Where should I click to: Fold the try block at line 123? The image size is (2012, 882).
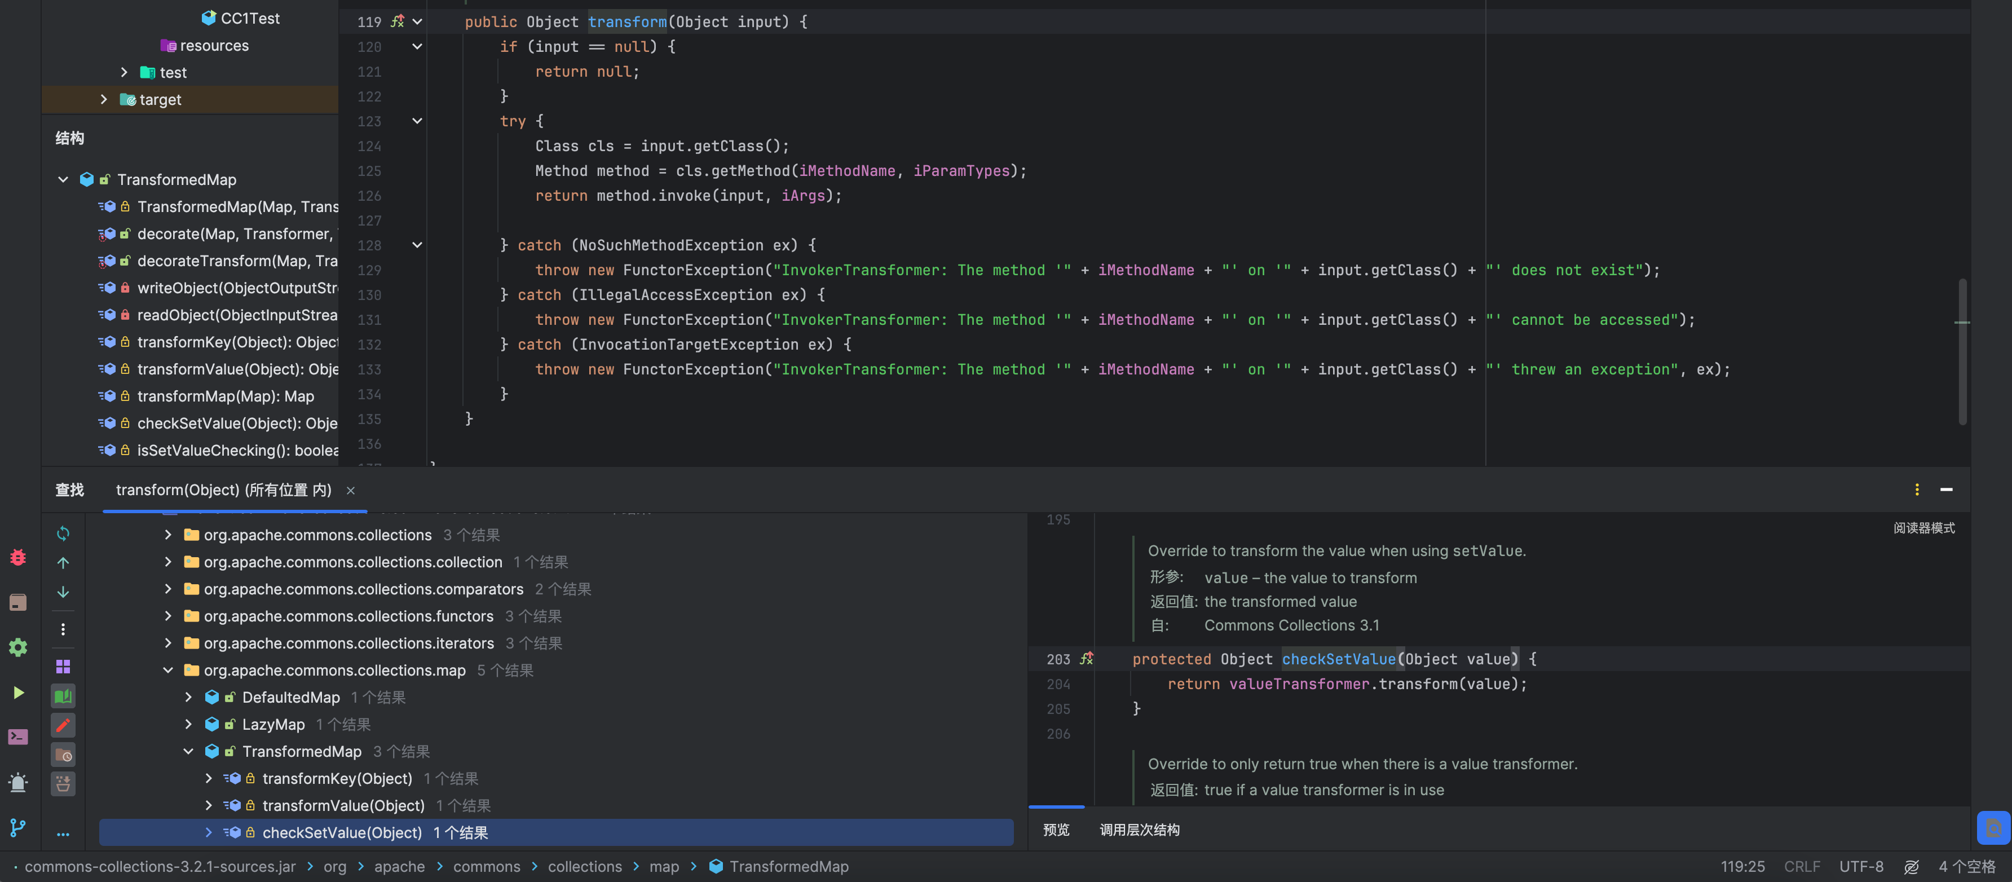pyautogui.click(x=417, y=121)
